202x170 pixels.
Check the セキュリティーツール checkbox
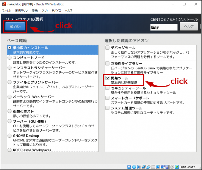[x=107, y=88]
